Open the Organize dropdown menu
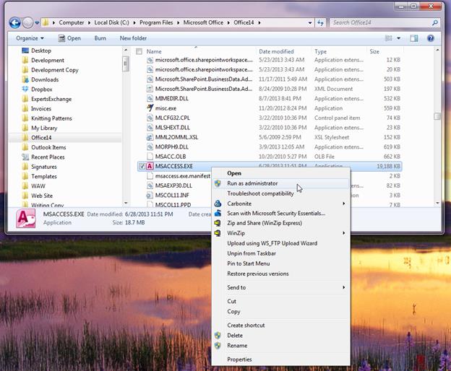Viewport: 451px width, 371px height. pos(30,38)
